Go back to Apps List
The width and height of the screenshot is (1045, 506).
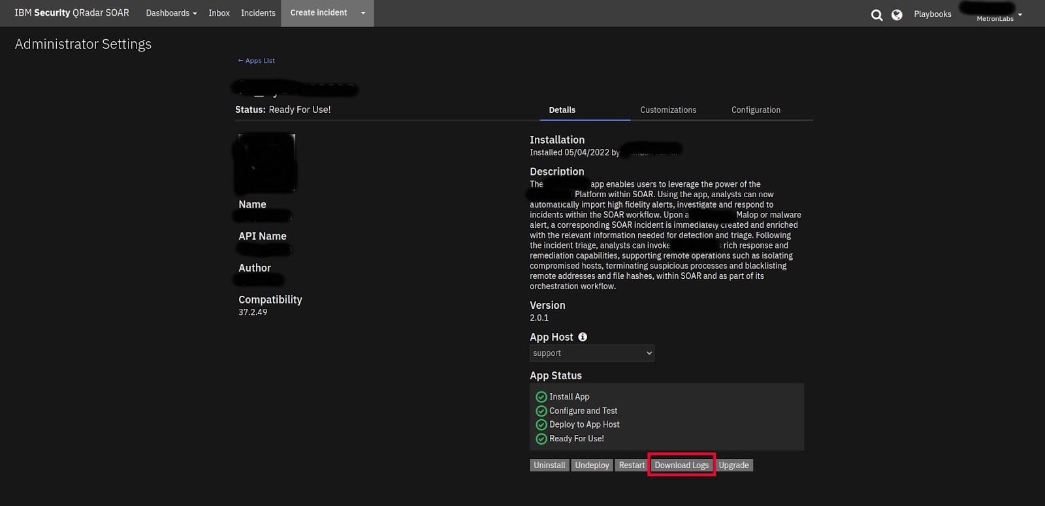point(256,61)
